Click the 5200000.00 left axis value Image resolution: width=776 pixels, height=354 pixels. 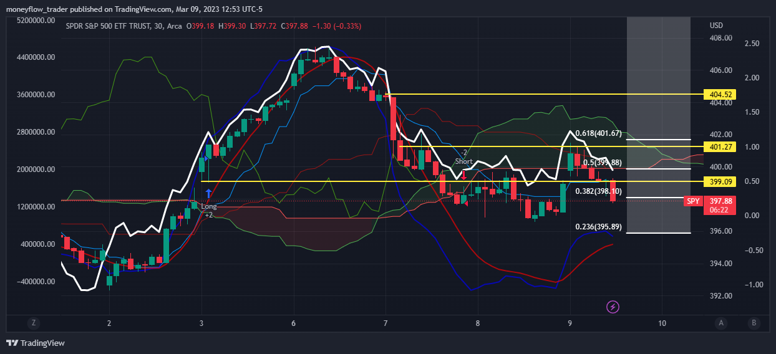click(x=36, y=21)
